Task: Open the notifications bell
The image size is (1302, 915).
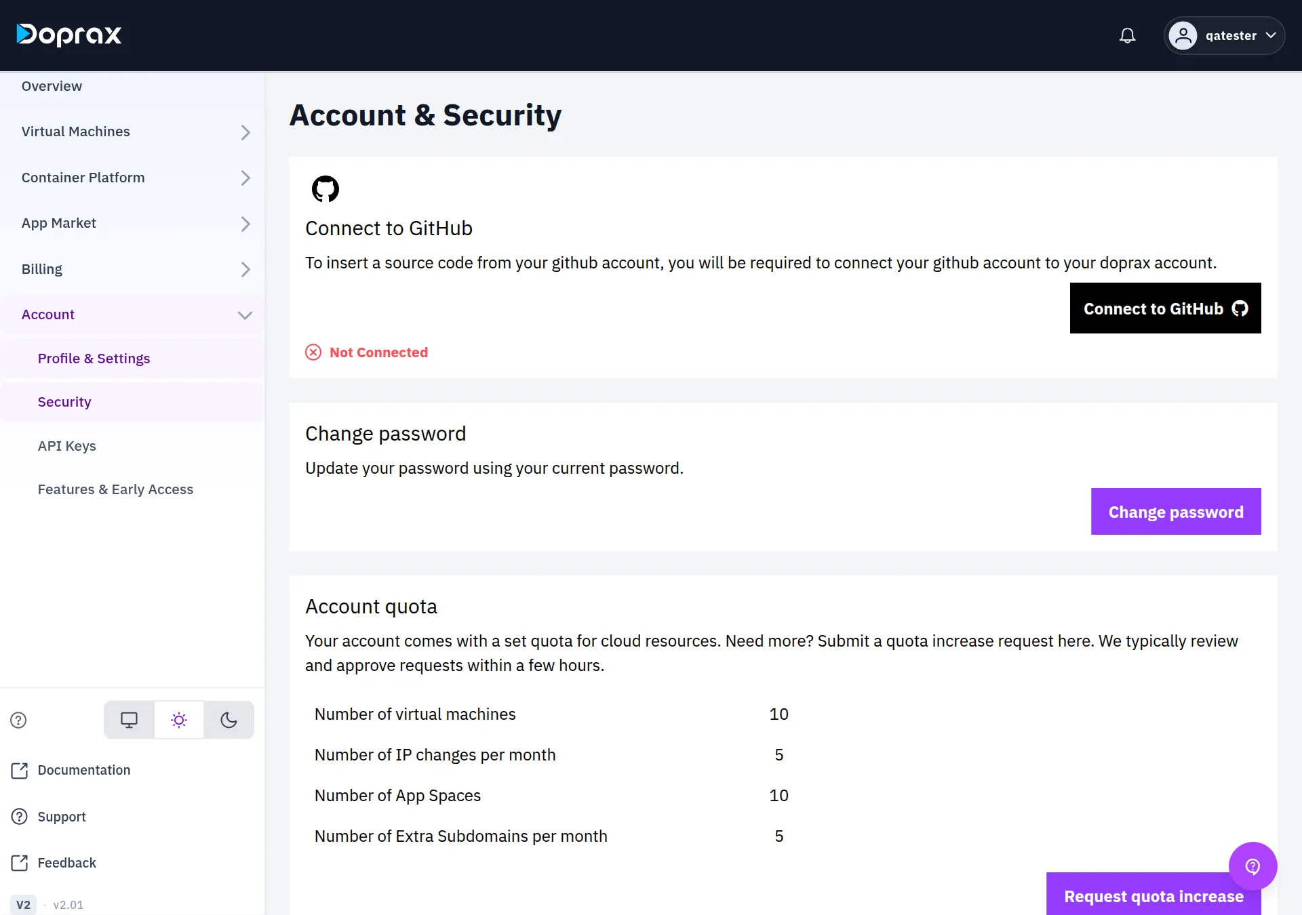Action: 1127,35
